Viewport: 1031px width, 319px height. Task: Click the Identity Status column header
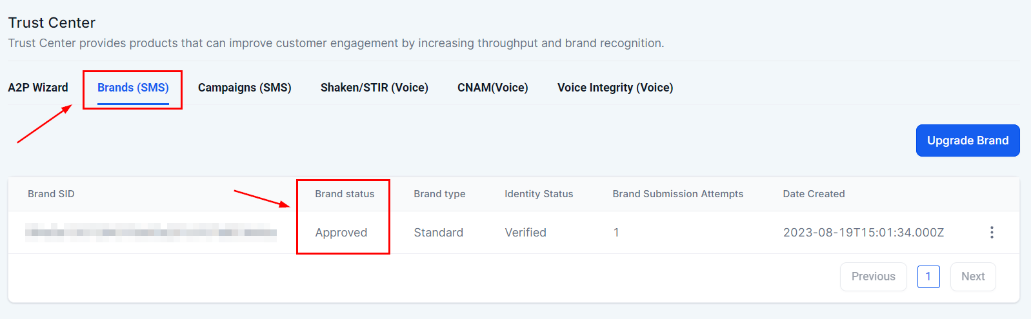tap(539, 194)
